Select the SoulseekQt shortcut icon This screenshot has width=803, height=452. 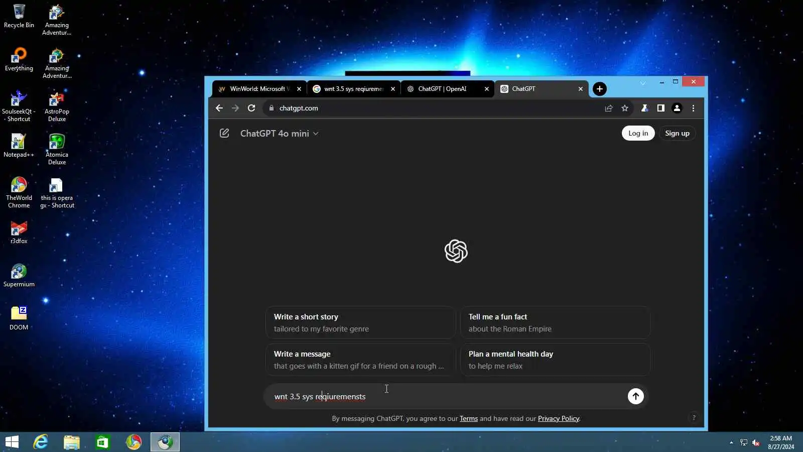click(19, 106)
